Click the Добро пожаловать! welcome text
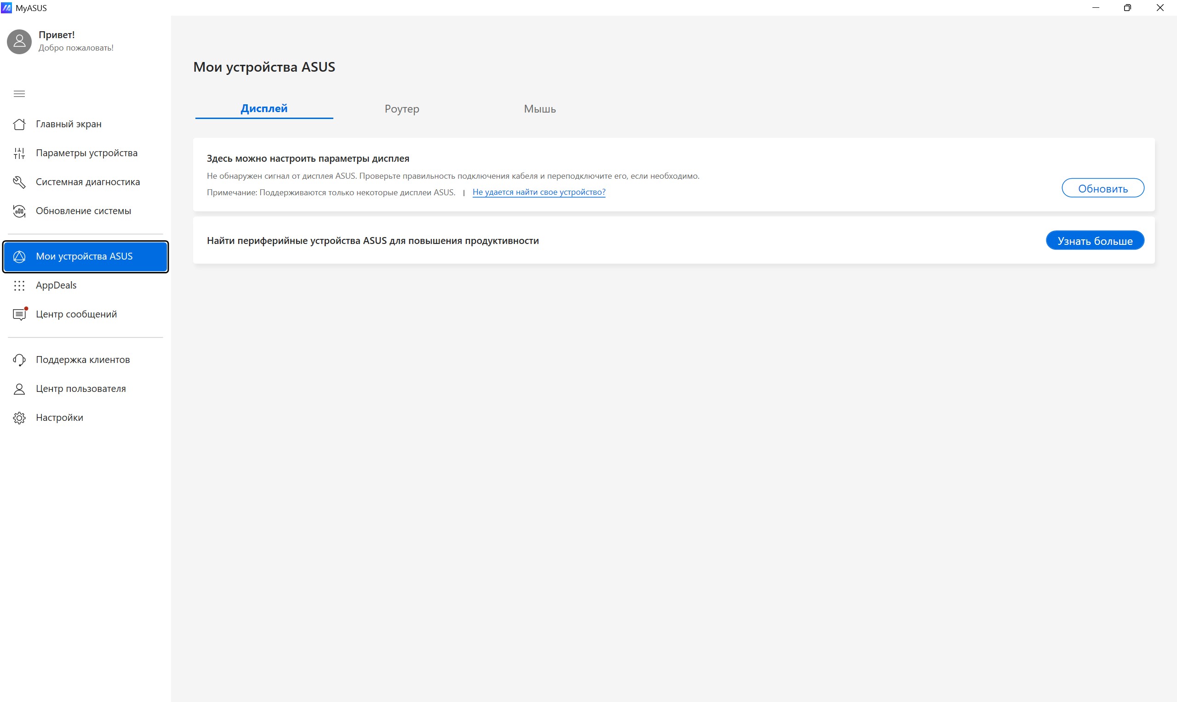 pyautogui.click(x=76, y=48)
